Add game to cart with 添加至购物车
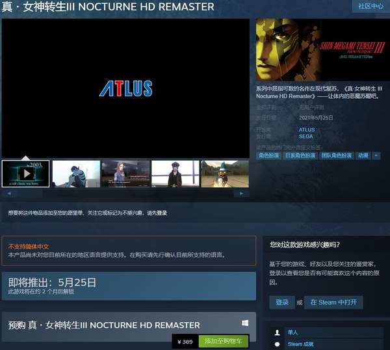Viewport: 390px width, 350px height. click(222, 342)
